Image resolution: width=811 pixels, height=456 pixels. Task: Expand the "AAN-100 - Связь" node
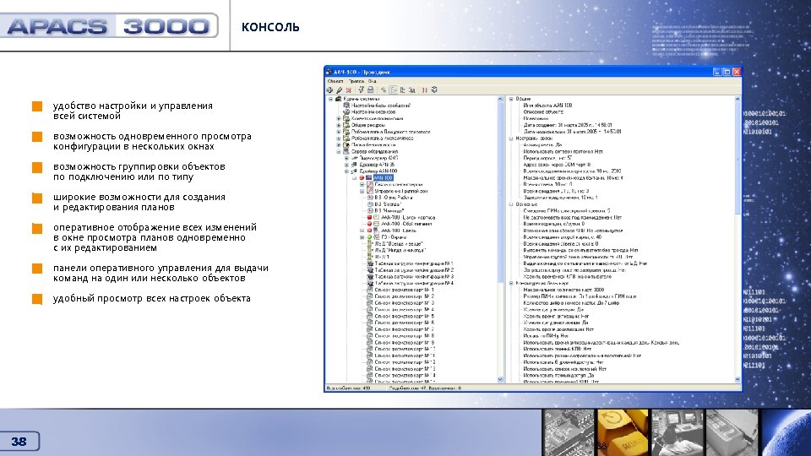pos(362,231)
